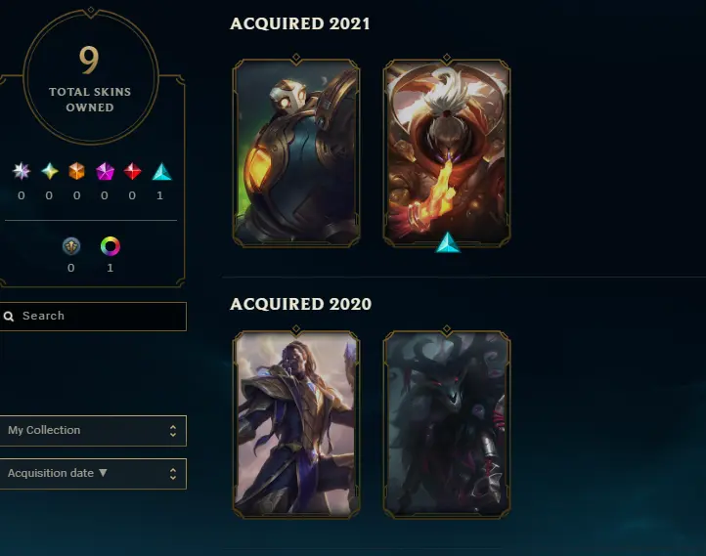The width and height of the screenshot is (706, 556).
Task: Select the magenta Legendary gem icon
Action: (x=105, y=171)
